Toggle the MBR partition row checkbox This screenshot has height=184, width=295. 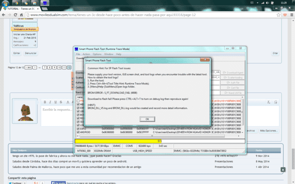pyautogui.click(x=78, y=105)
